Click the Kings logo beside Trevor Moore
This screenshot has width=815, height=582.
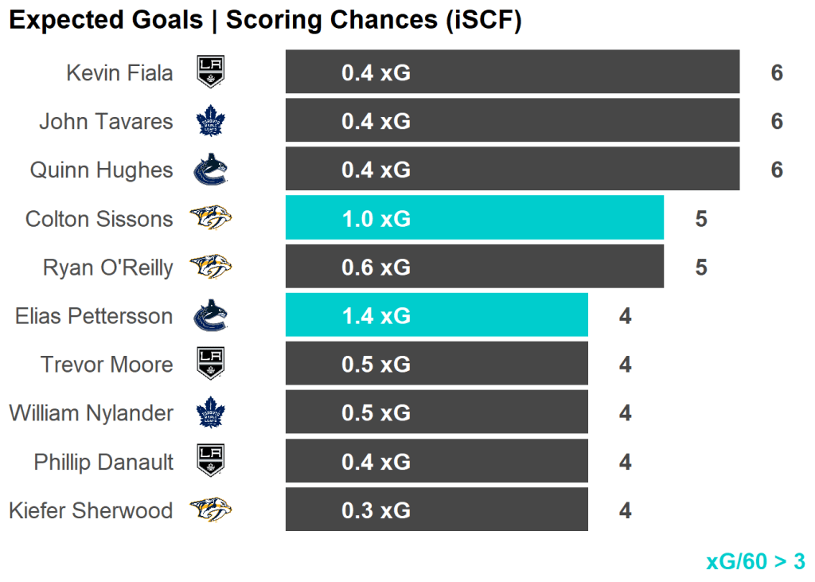[211, 364]
